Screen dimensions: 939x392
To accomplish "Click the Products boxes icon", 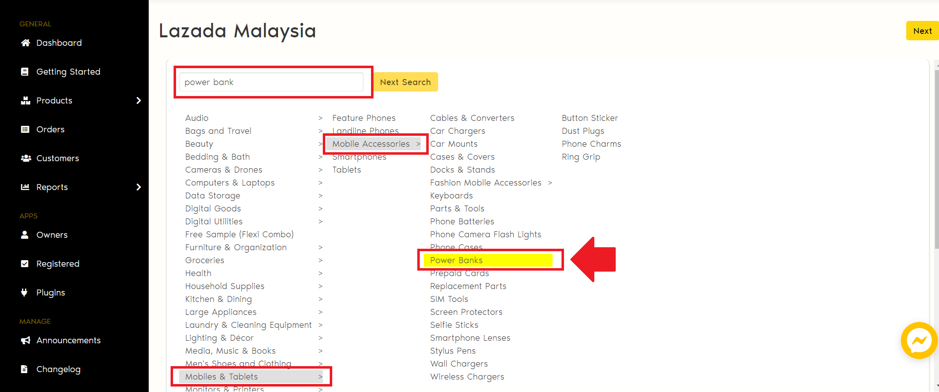I will pos(25,100).
